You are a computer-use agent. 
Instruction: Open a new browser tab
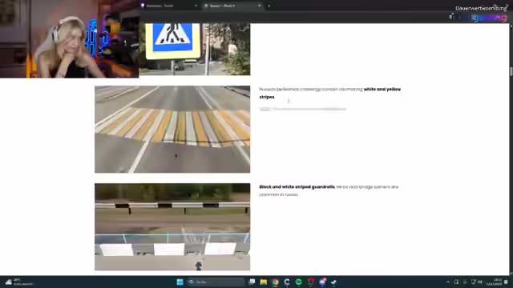tap(269, 6)
